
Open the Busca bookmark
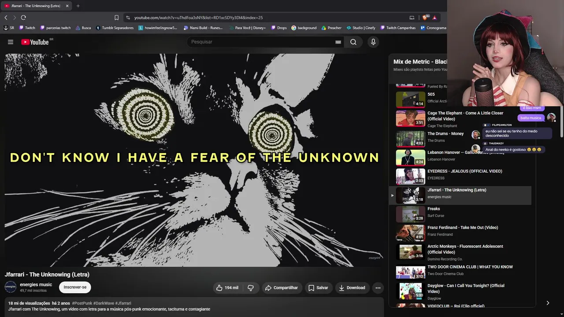83,28
